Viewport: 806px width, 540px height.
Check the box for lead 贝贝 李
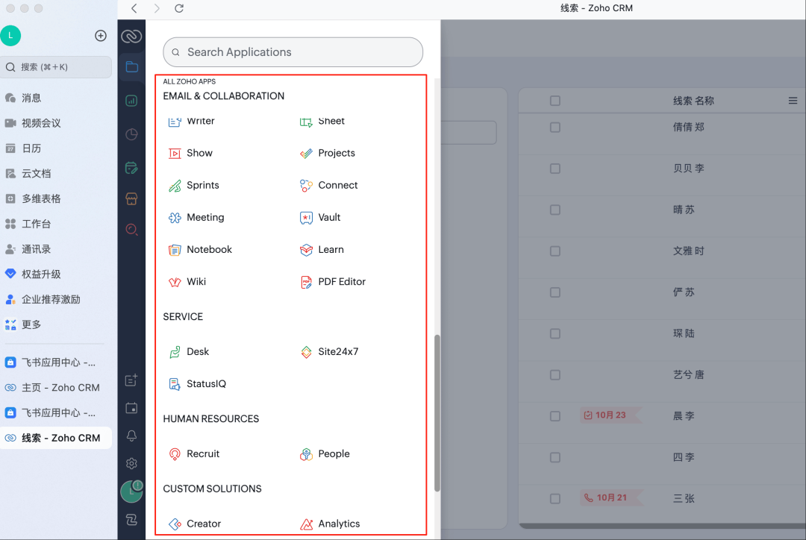coord(555,169)
